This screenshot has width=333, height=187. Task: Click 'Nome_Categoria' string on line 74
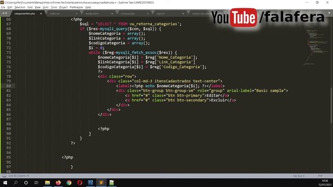175,57
